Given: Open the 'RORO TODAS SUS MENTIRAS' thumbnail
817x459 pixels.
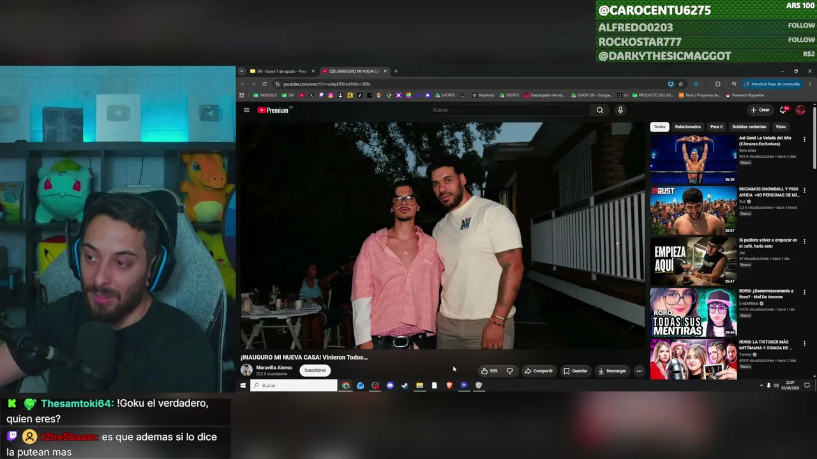Looking at the screenshot, I should (693, 312).
